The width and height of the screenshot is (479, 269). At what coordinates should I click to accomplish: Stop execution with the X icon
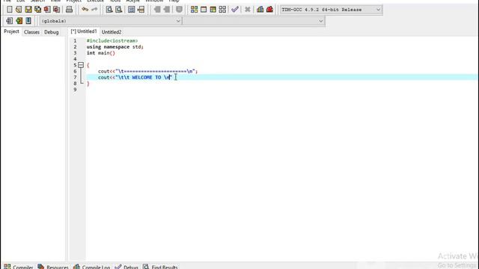248,10
